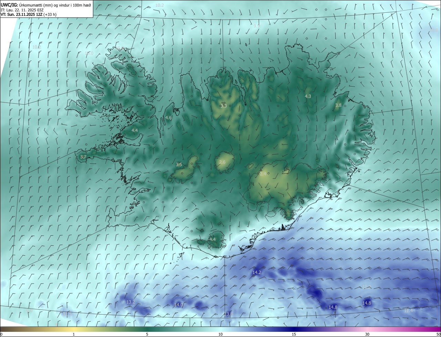Click the 3.5 value label on the map
441x337 pixels.
(179, 165)
